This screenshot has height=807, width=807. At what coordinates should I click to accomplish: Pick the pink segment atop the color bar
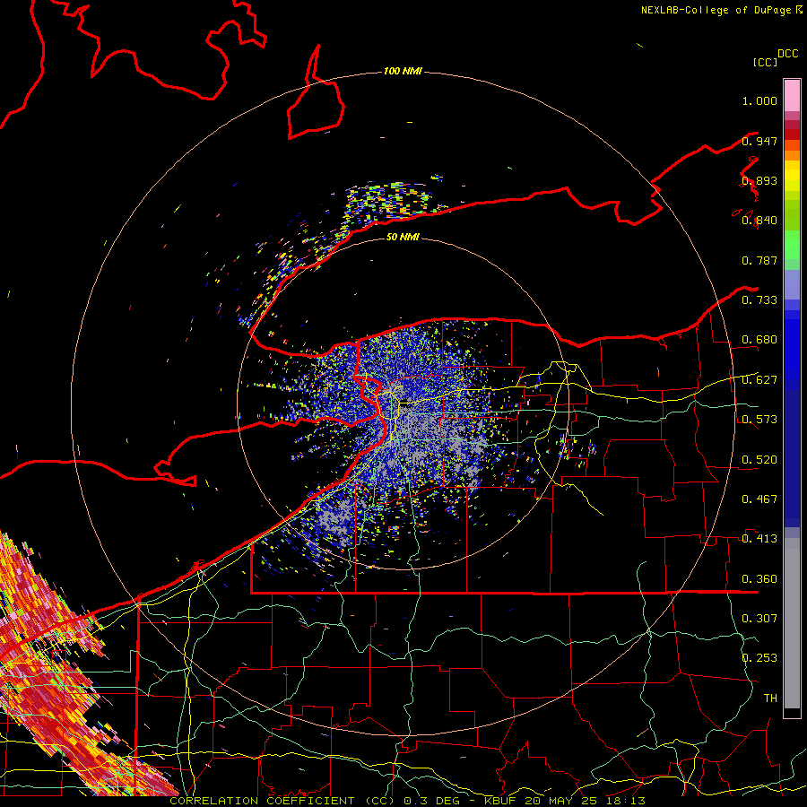(x=792, y=95)
